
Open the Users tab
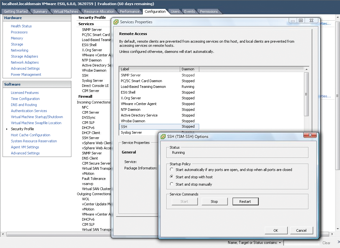[175, 11]
